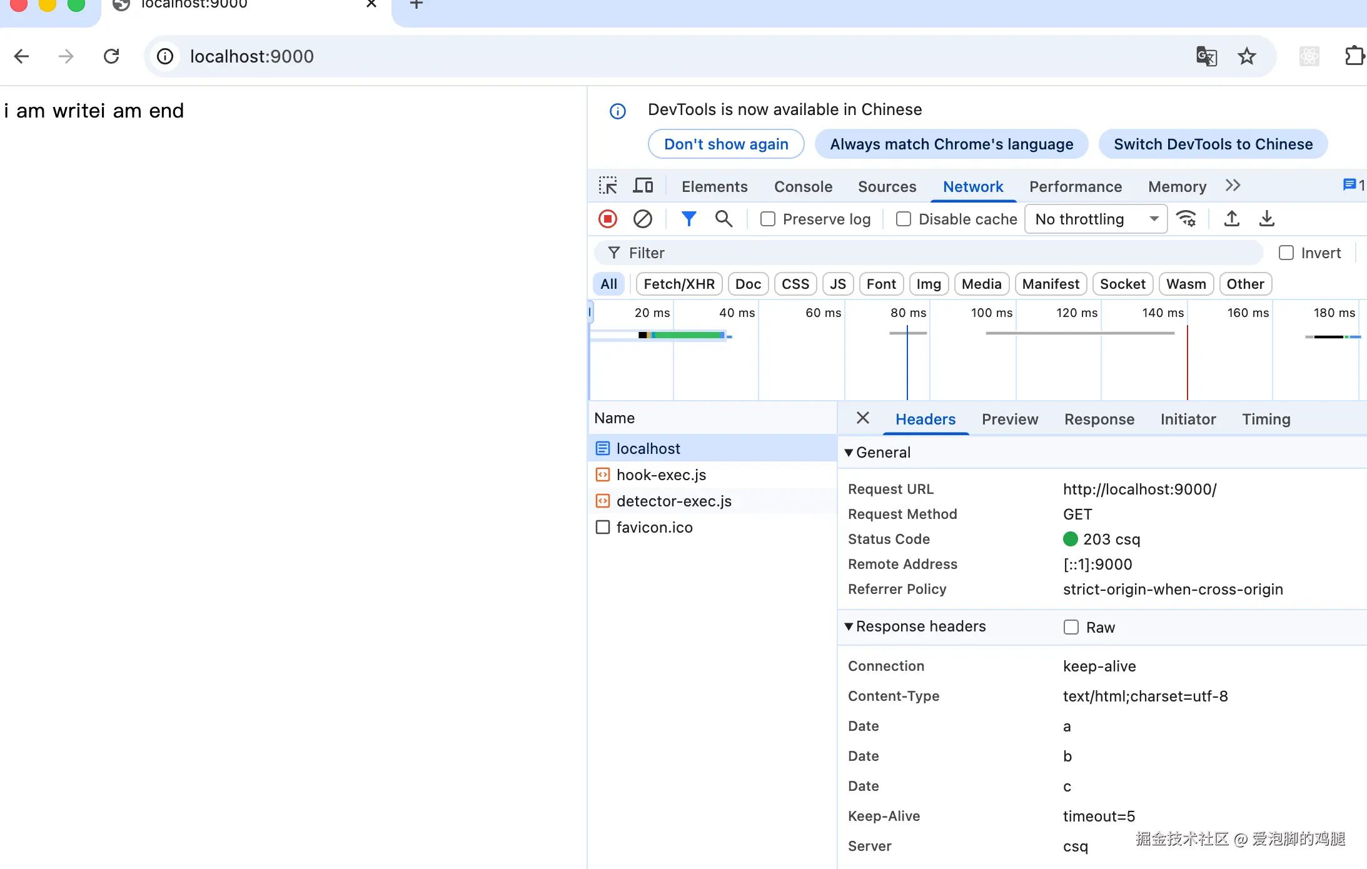Open network conditions wifi settings icon
This screenshot has height=869, width=1367.
(1186, 219)
